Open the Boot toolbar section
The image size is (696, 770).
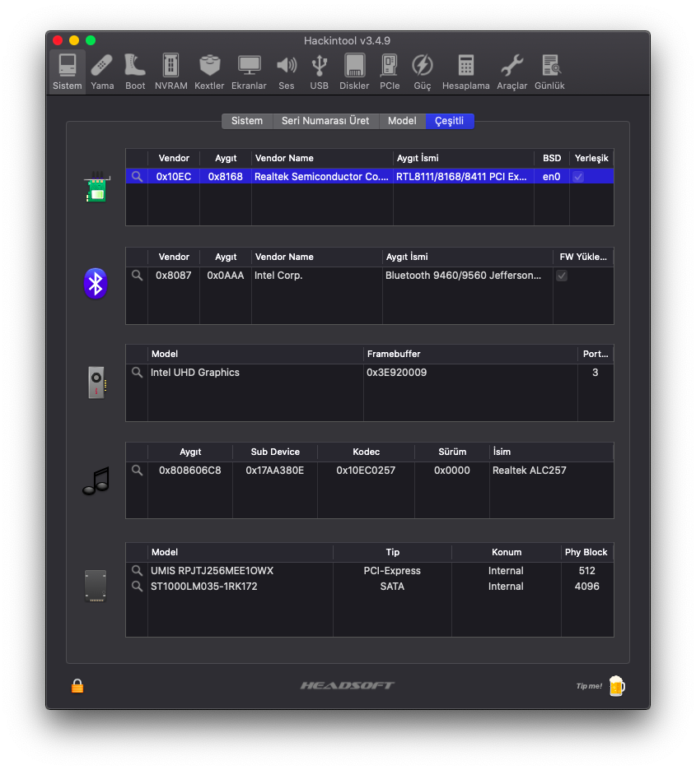point(135,72)
